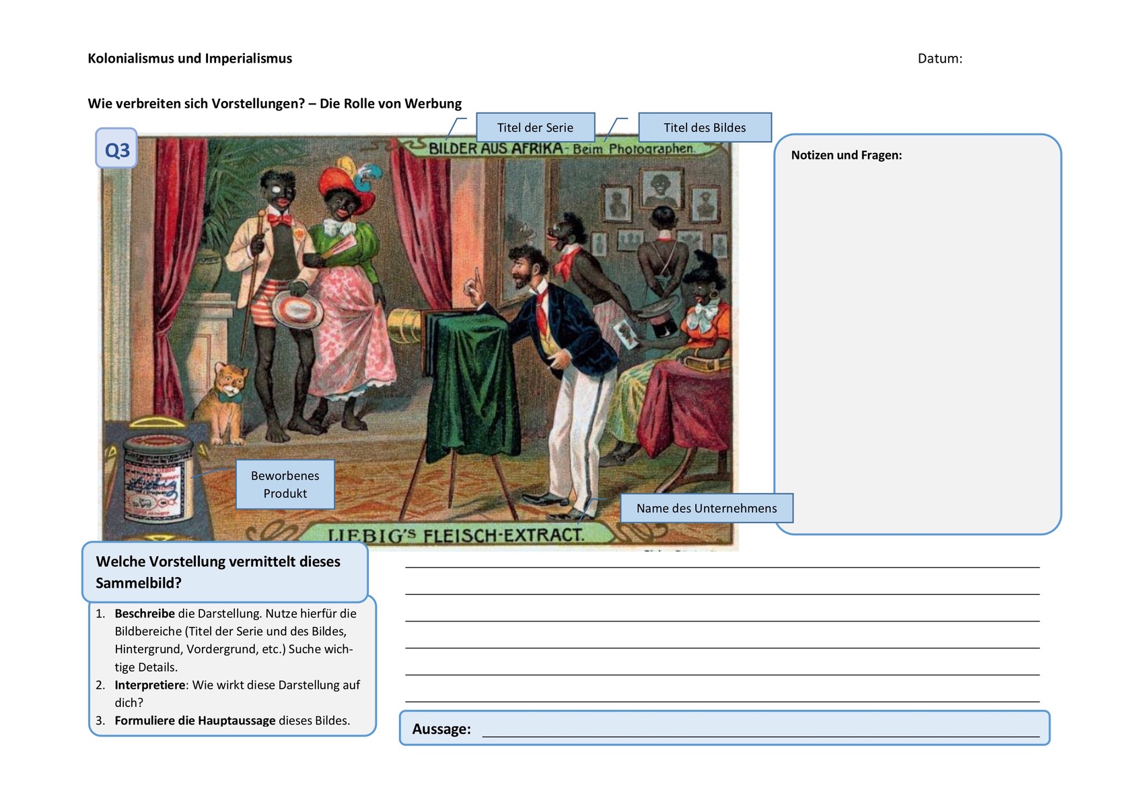The width and height of the screenshot is (1142, 808).
Task: Click the 'Kolonialismus und Imperialismus' heading
Action: point(190,59)
